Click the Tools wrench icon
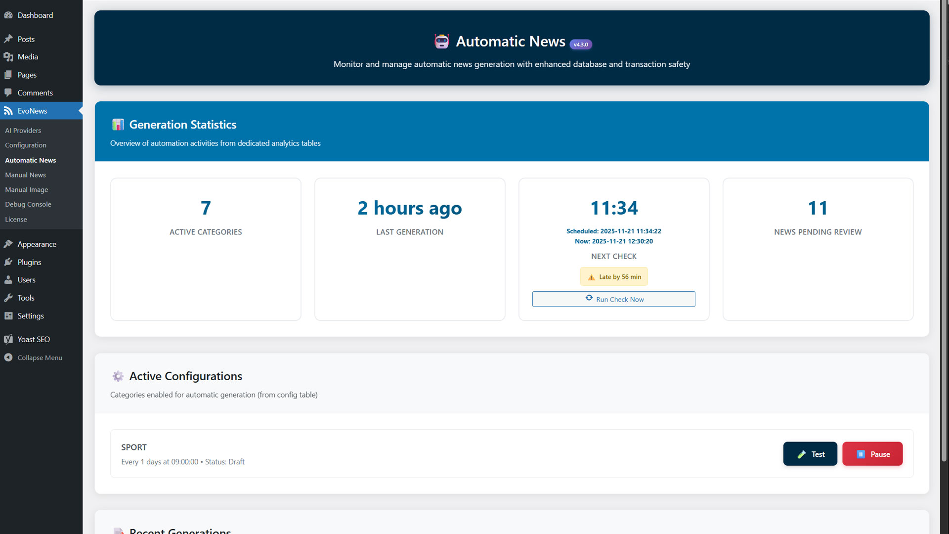The height and width of the screenshot is (534, 949). (x=8, y=298)
